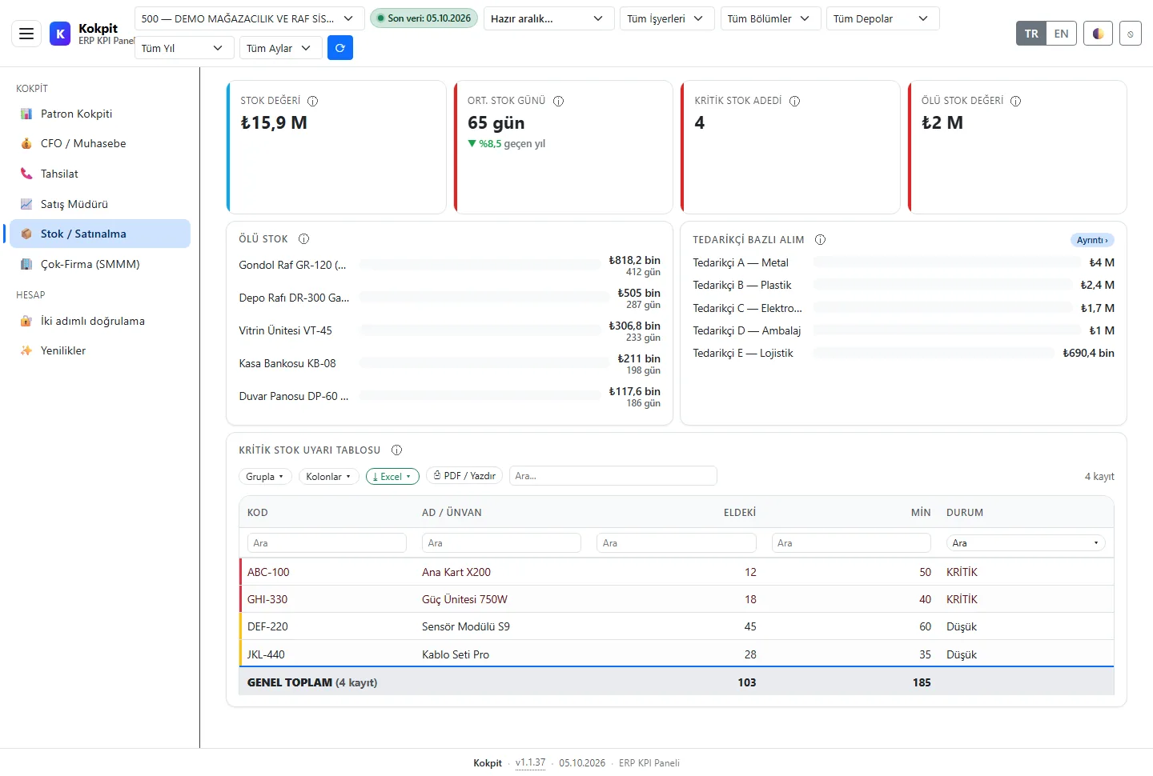1153x776 pixels.
Task: Open CFO / Muhasebe in sidebar
Action: [100, 143]
